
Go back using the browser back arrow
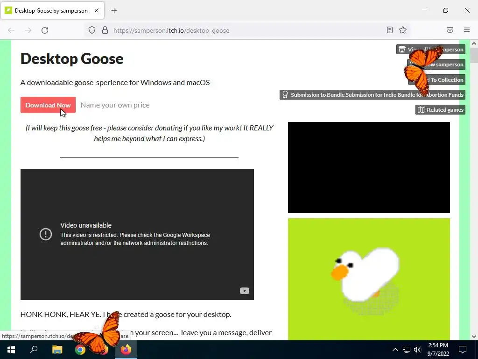coord(11,30)
